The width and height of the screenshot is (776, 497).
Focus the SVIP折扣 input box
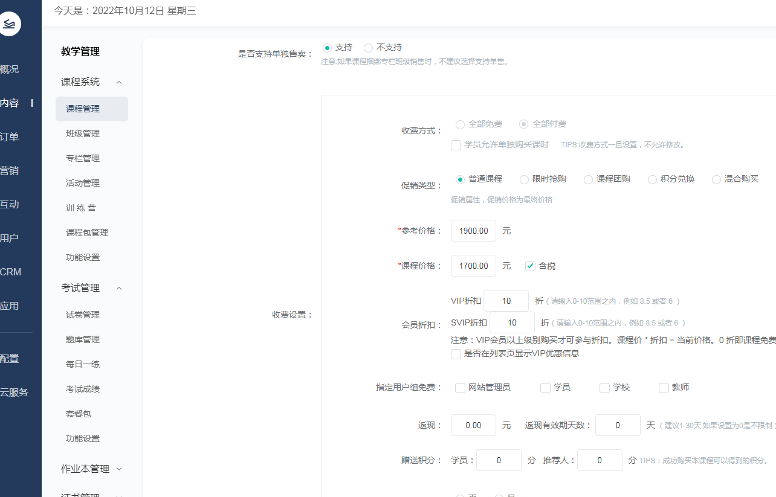[x=512, y=322]
